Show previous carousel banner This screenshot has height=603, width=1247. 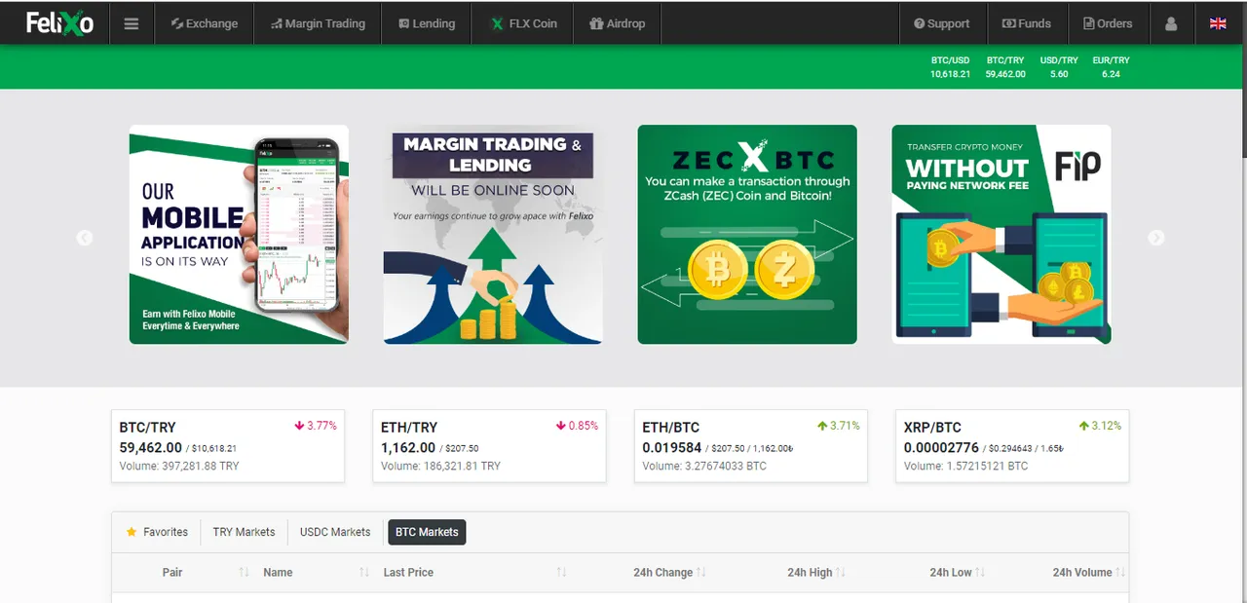click(85, 238)
